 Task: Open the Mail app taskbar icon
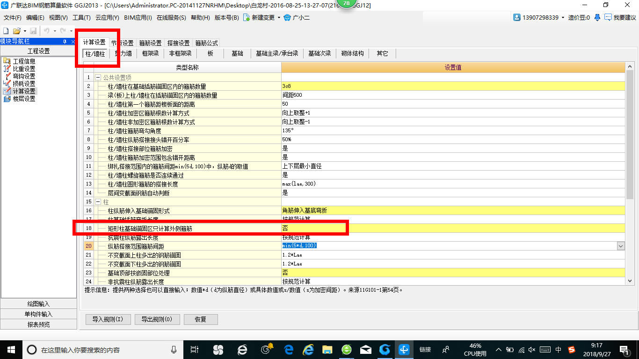coord(365,349)
